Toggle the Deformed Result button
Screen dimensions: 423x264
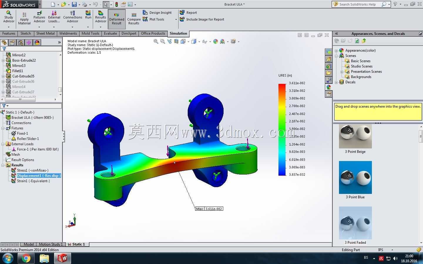(x=117, y=19)
